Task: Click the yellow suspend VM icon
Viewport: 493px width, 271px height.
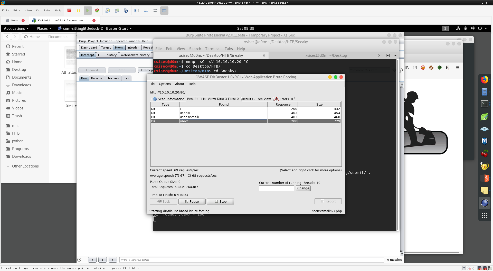Action: point(79,11)
